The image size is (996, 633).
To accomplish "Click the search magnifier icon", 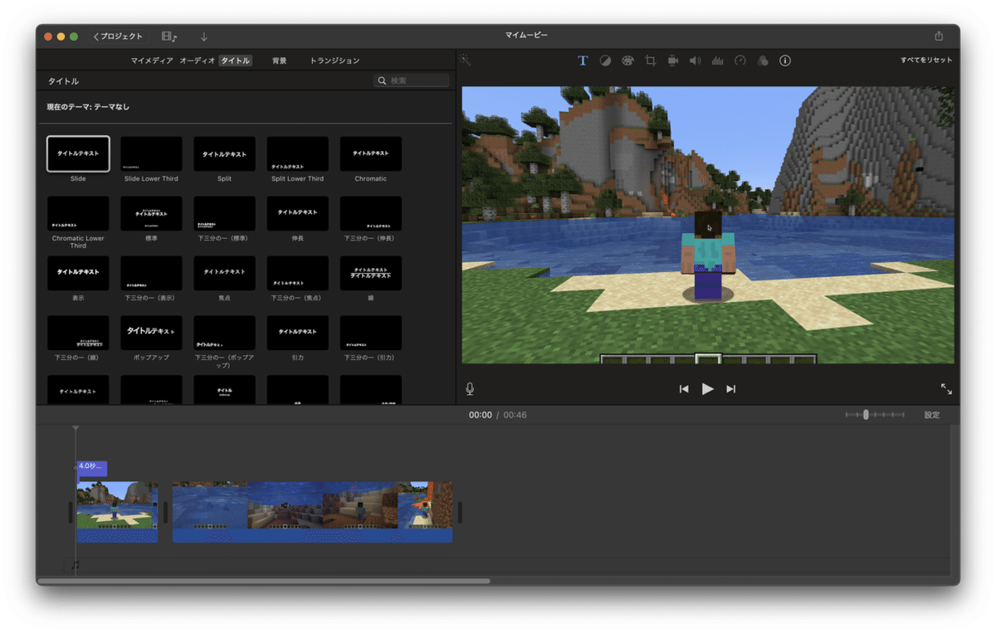I will coord(382,80).
